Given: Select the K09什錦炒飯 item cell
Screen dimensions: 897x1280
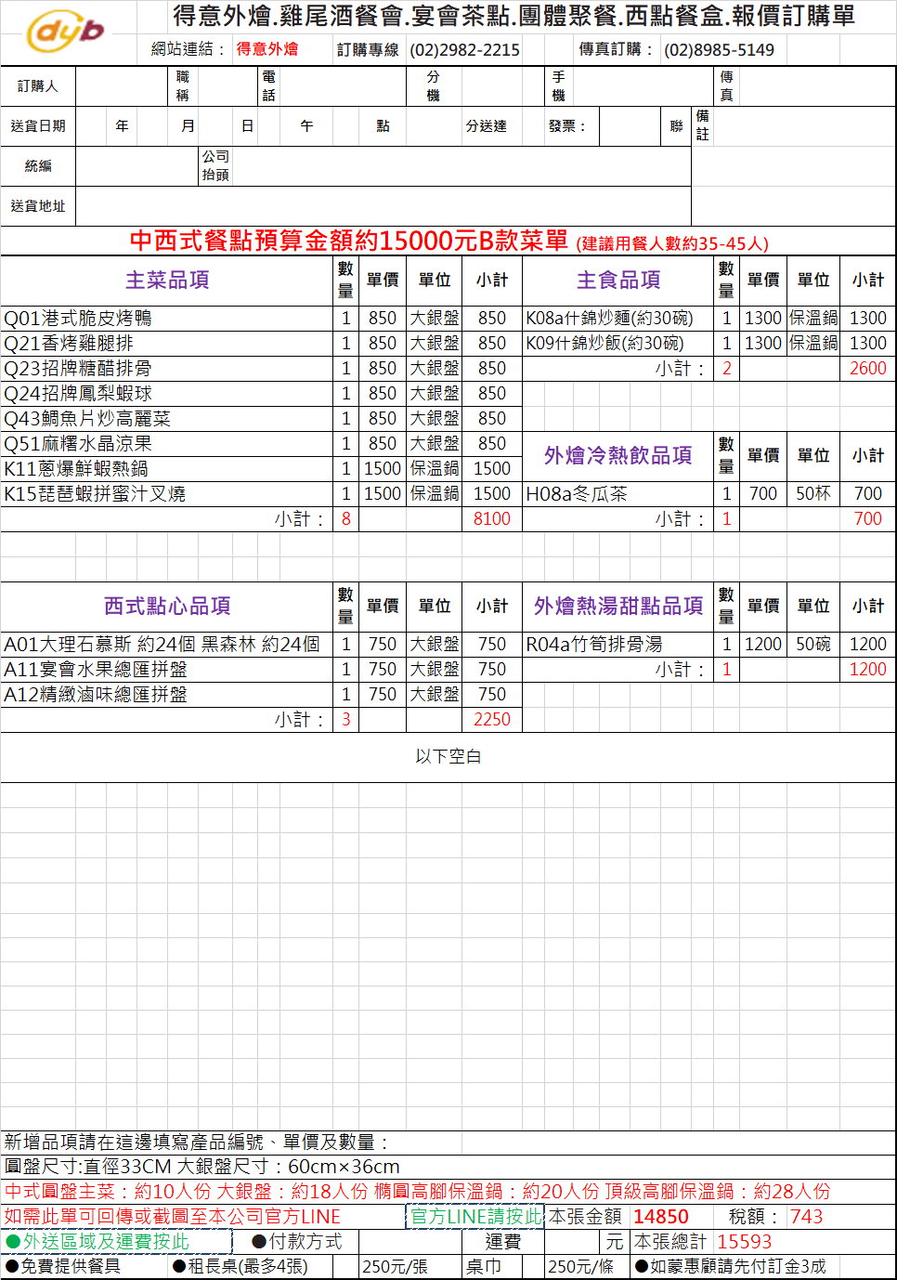Looking at the screenshot, I should [x=618, y=343].
